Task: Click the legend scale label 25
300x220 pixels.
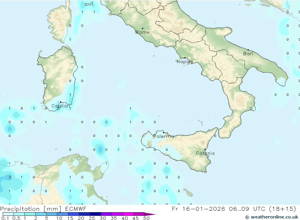Action: tap(92, 218)
